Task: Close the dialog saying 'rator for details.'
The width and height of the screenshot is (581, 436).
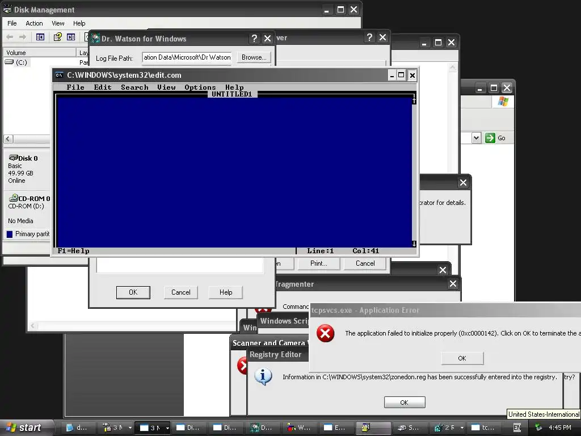Action: [x=463, y=182]
